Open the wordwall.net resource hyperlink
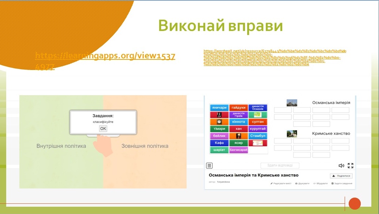The image size is (379, 214). [x=275, y=58]
